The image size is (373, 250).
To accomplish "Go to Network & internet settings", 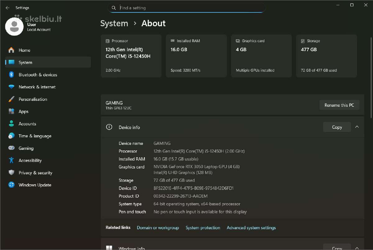I will coord(48,87).
